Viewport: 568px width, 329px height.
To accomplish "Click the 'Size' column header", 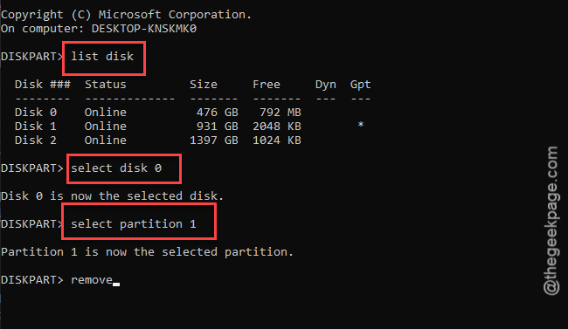I will coord(204,85).
